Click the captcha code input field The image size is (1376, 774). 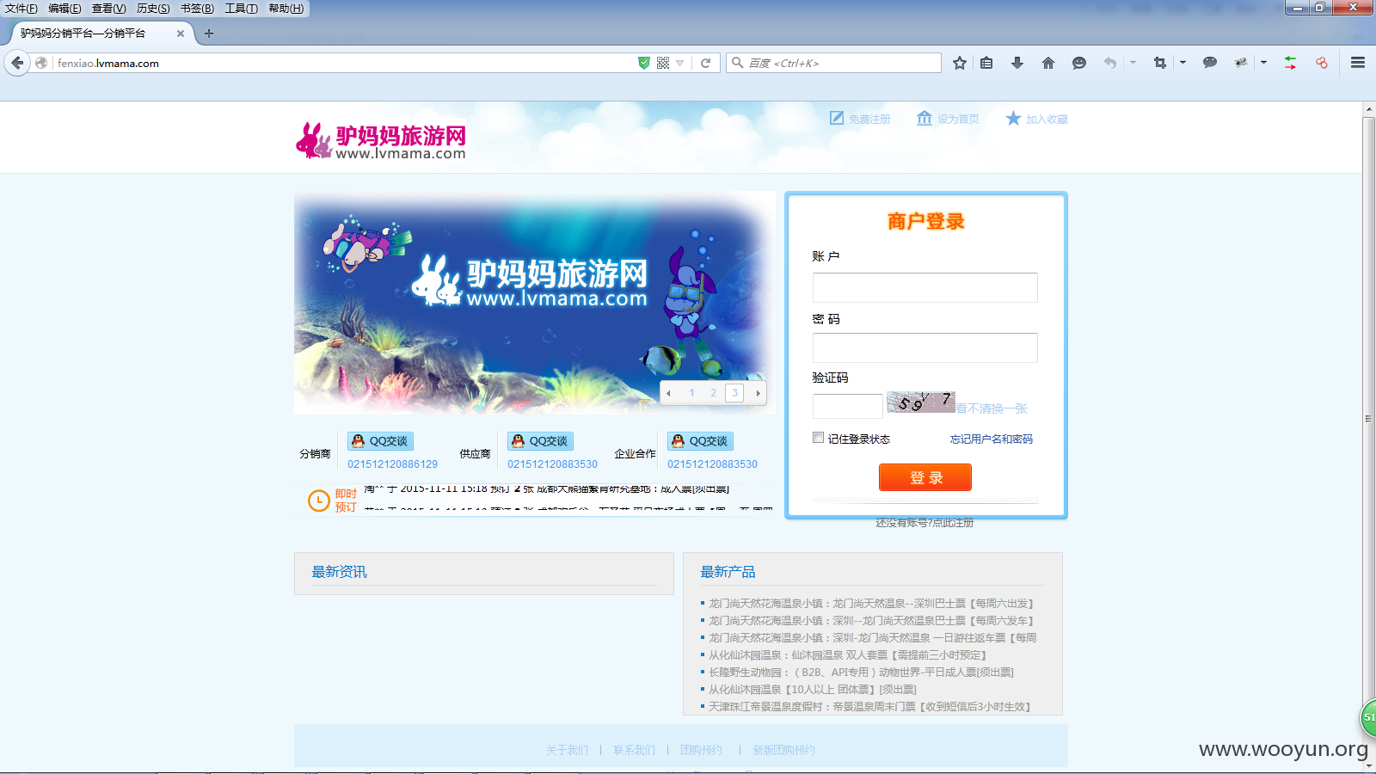click(848, 406)
